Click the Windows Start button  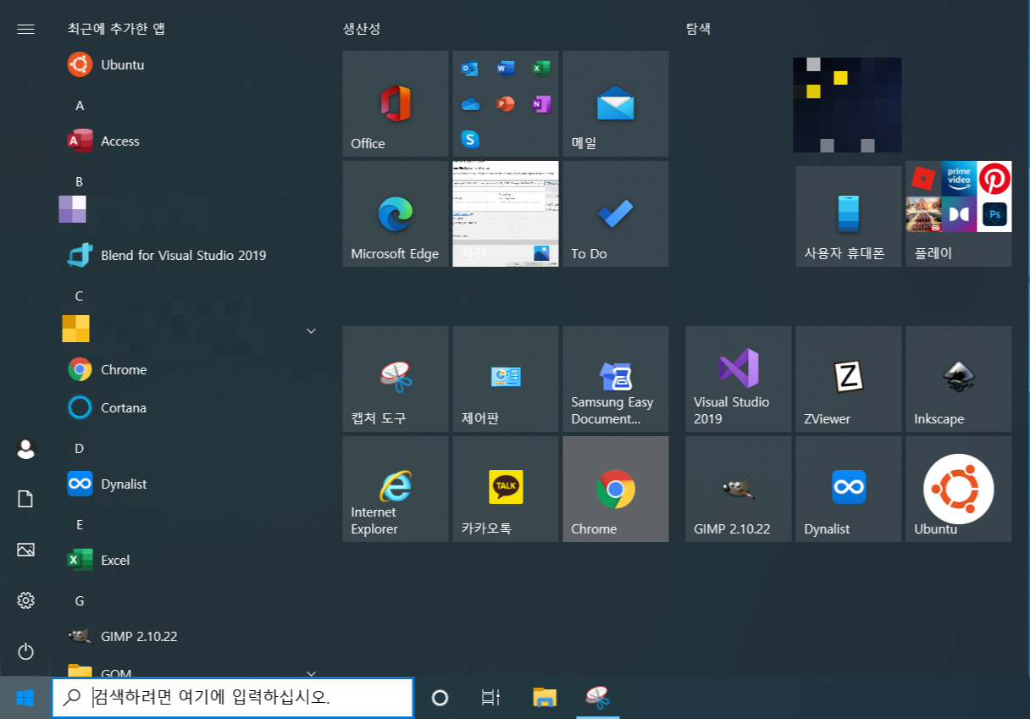pos(25,698)
